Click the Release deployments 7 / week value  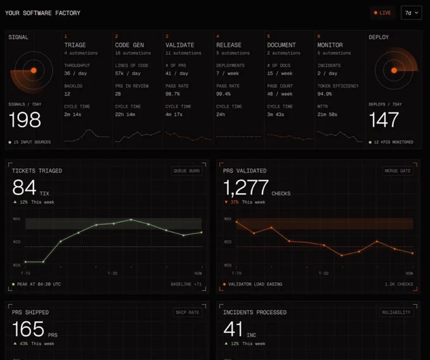point(228,73)
